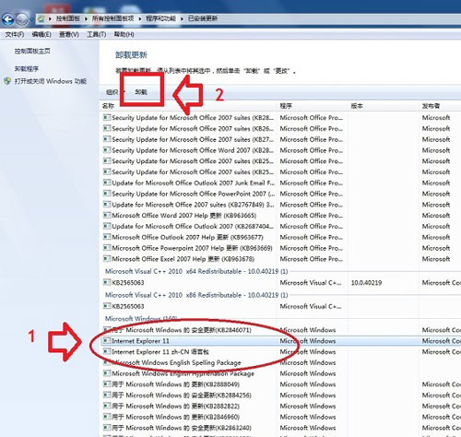
Task: Click icon of Internet Explorer 11 zh-CN row
Action: (x=107, y=351)
